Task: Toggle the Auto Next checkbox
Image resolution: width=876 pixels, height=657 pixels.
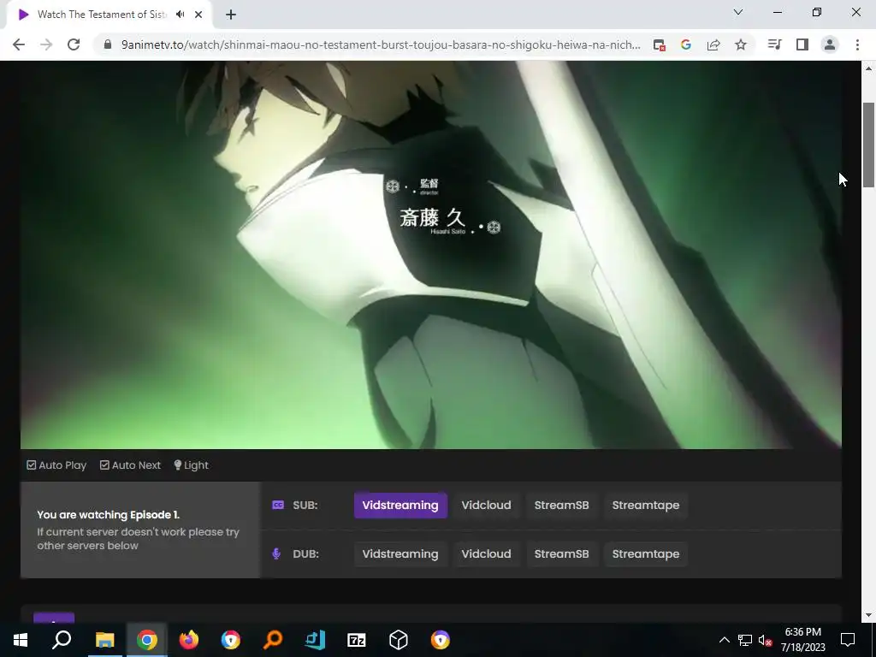Action: [x=130, y=465]
